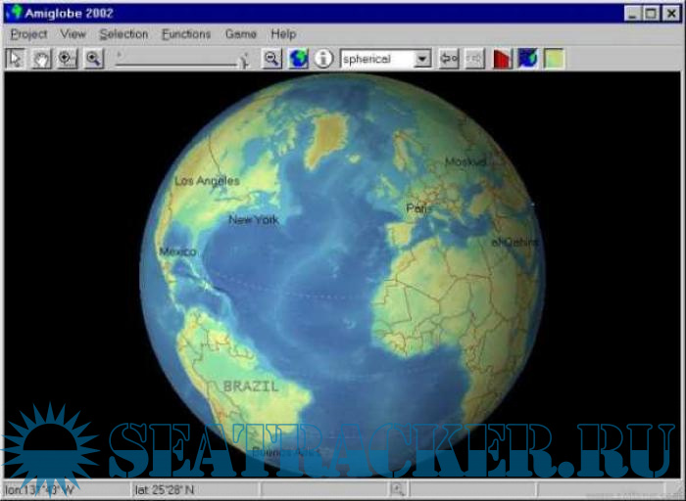The height and width of the screenshot is (501, 686).
Task: Click the New York label on globe
Action: point(253,220)
